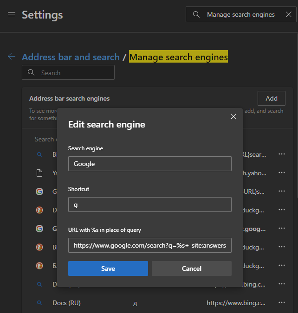
Task: Click the URL with %s query field
Action: point(150,245)
